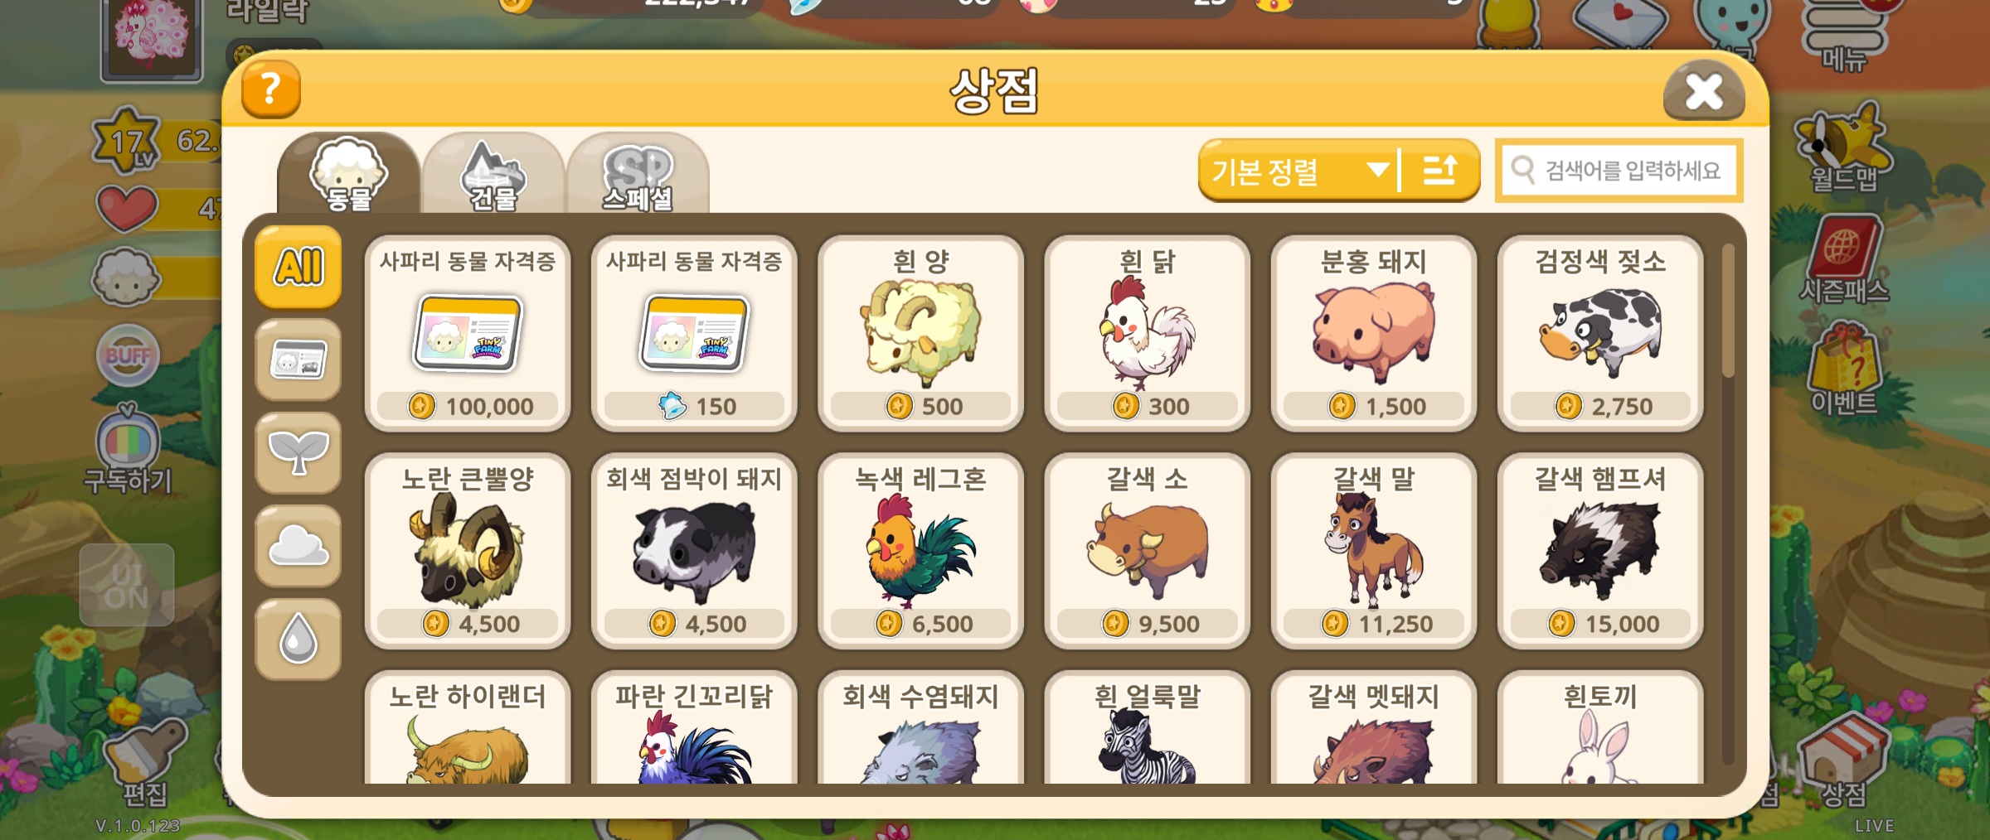Toggle ascending/descending sort order button
1990x840 pixels.
click(1440, 171)
